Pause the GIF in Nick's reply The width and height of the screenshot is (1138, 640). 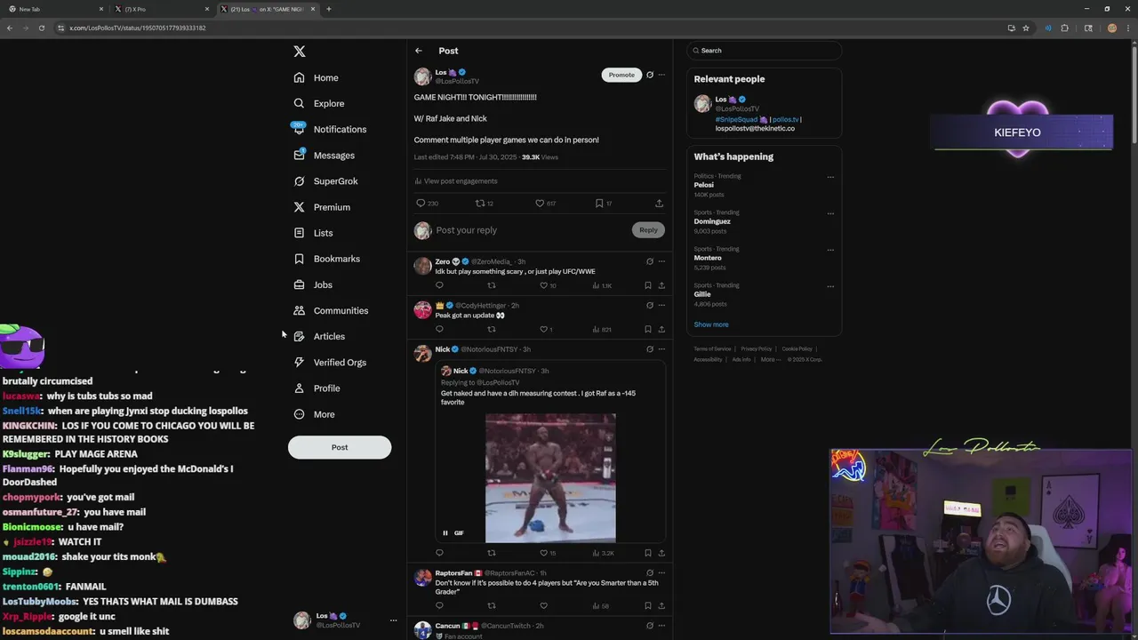pyautogui.click(x=445, y=533)
